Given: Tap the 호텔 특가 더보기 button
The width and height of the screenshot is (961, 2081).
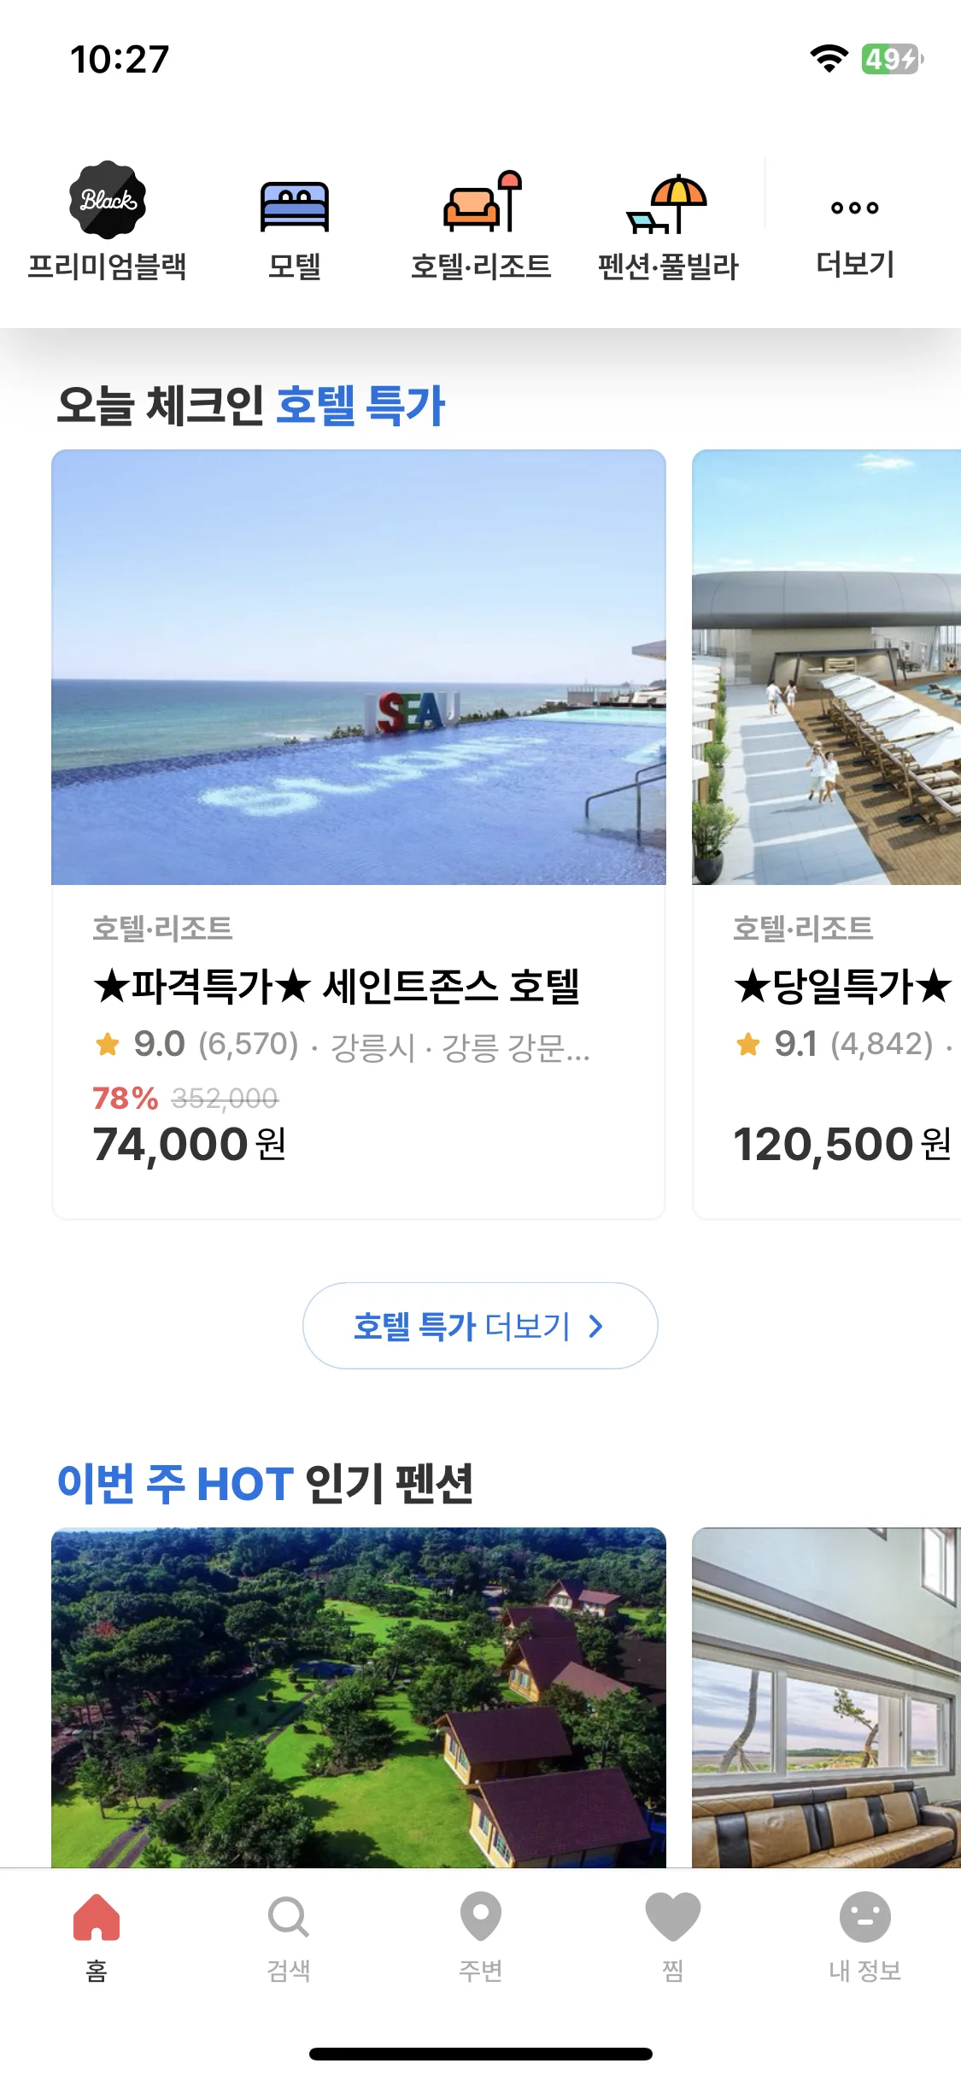Looking at the screenshot, I should [x=480, y=1326].
